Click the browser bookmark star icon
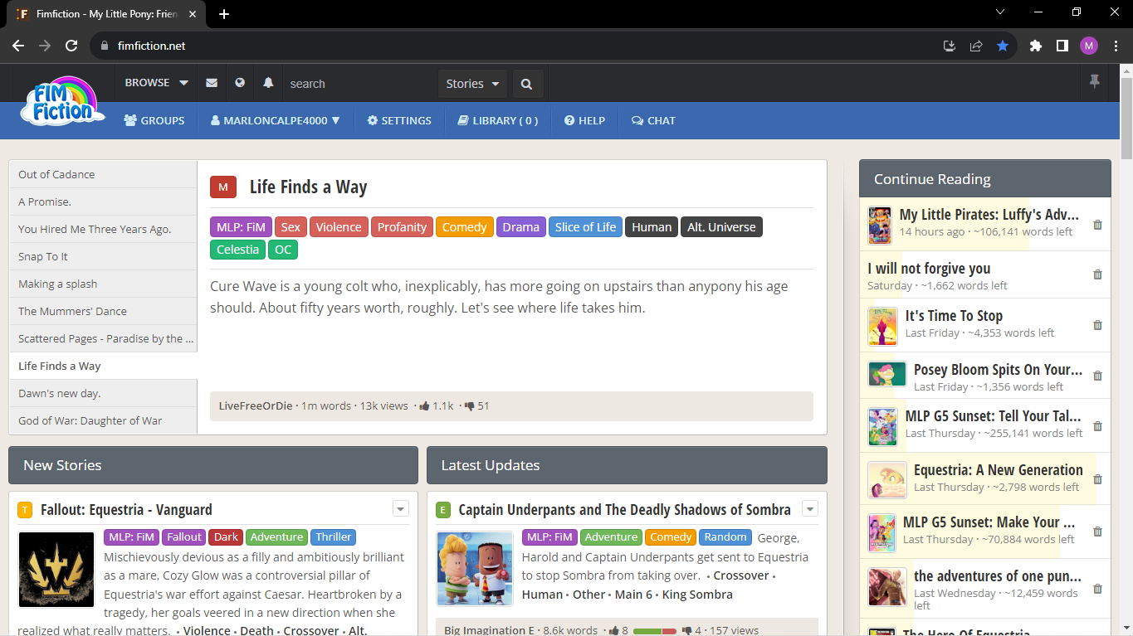1133x636 pixels. click(x=1003, y=46)
